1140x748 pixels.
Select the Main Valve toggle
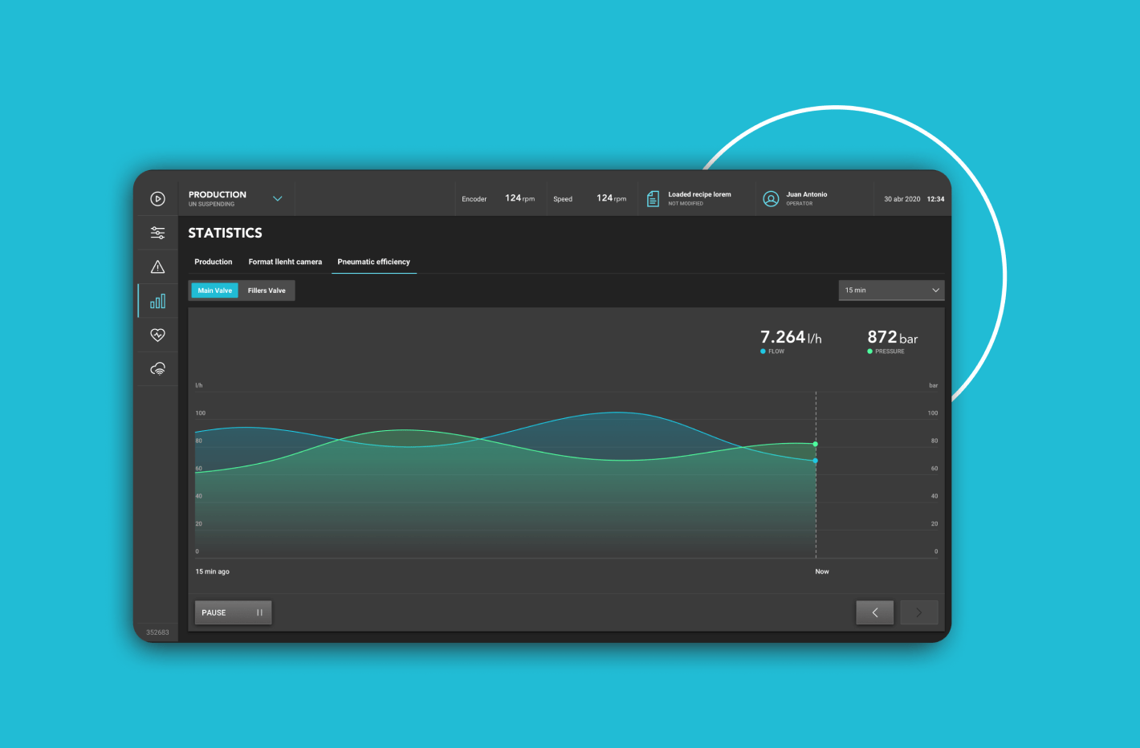point(215,291)
